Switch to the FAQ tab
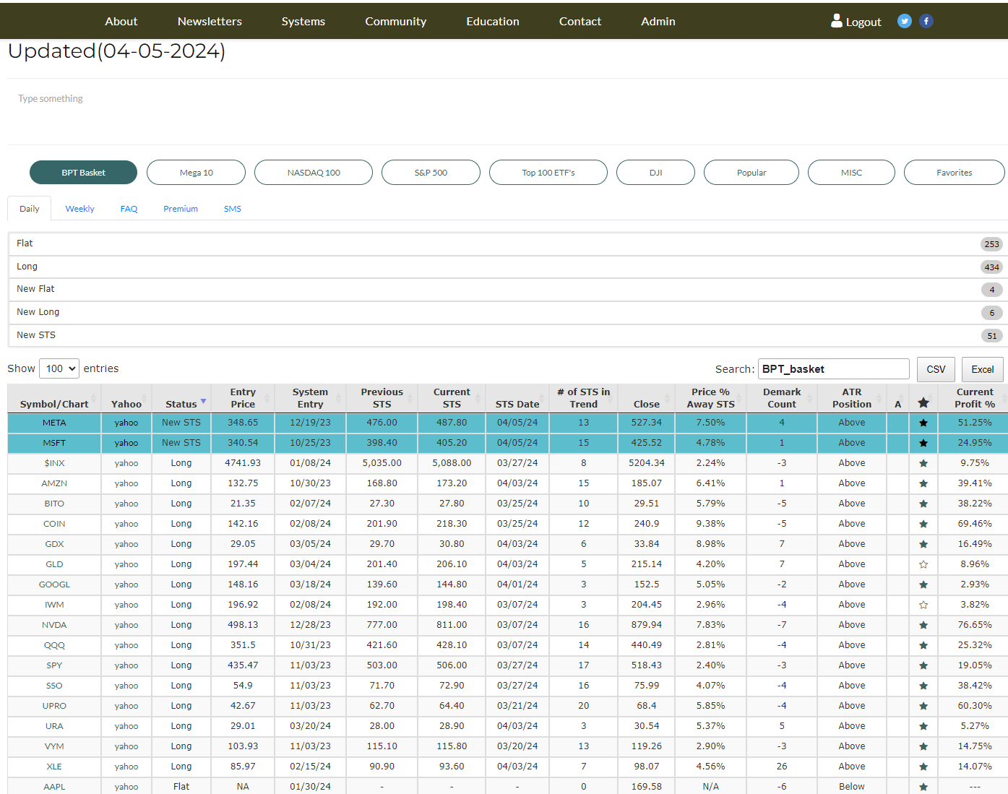1008x794 pixels. point(129,209)
